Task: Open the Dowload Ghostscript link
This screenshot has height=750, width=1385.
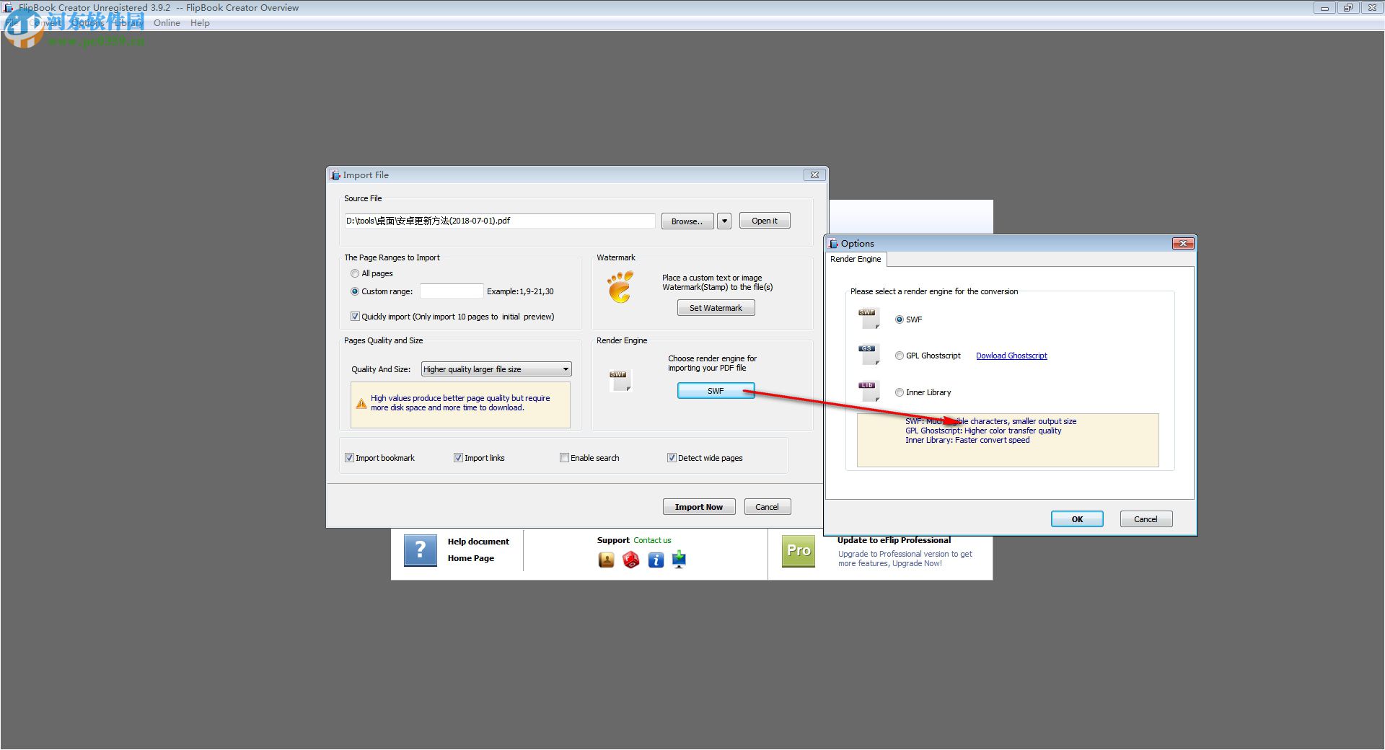Action: tap(1011, 356)
